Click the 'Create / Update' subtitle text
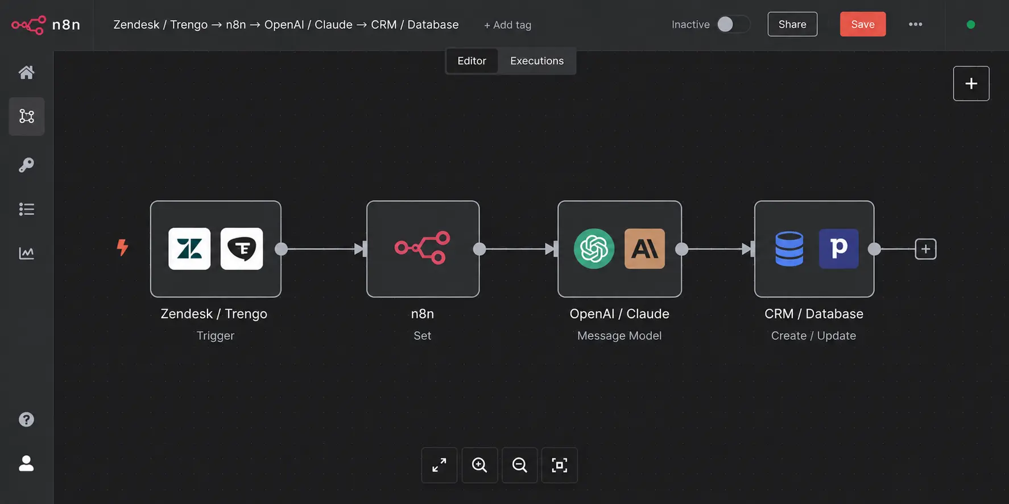Image resolution: width=1009 pixels, height=504 pixels. [x=813, y=336]
